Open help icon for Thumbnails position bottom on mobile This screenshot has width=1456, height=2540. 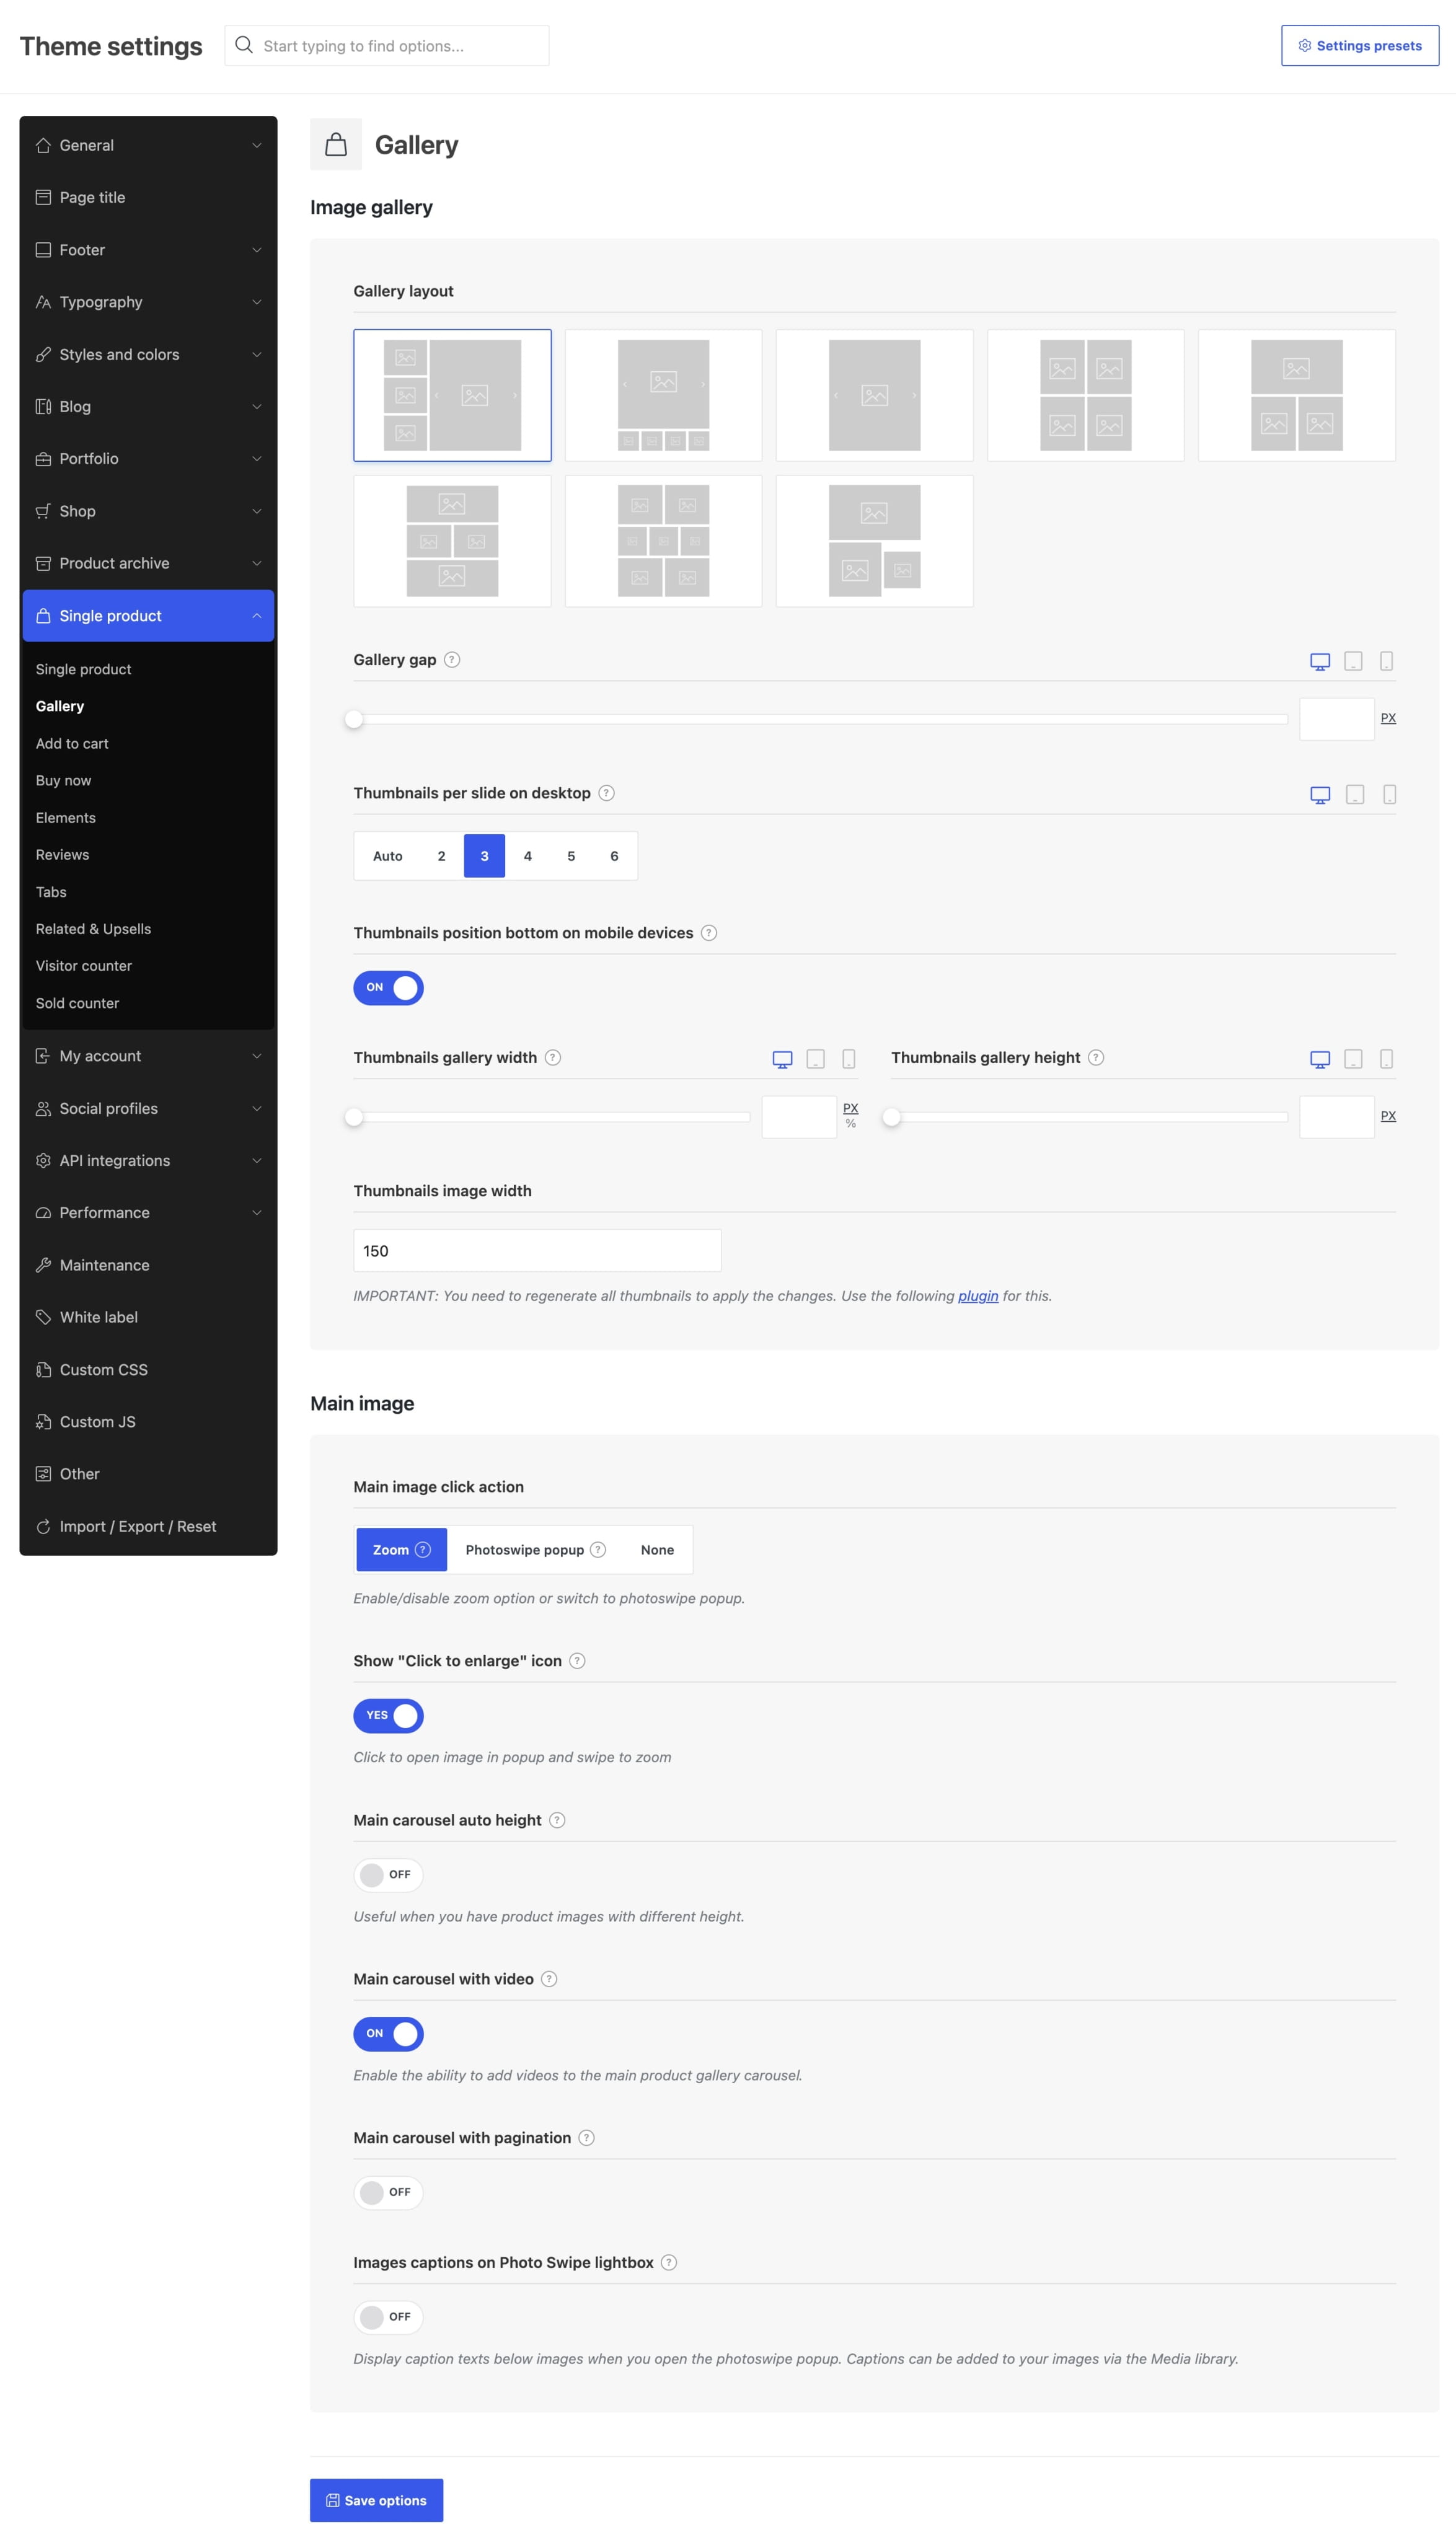(709, 933)
